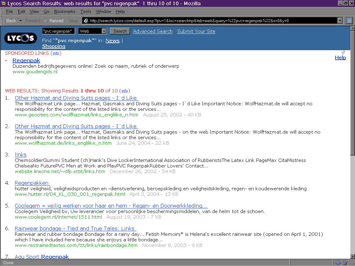Viewport: 355px width, 266px height.
Task: Open the Help link on the page
Action: tap(341, 58)
